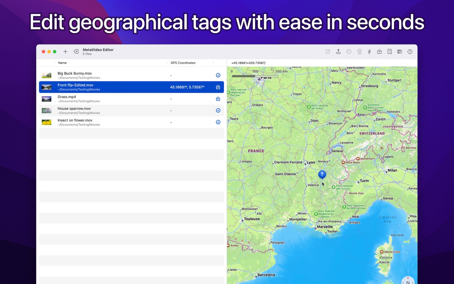Toggle the list layout toolbar icon
Screen dimensions: 454x284
pos(400,52)
